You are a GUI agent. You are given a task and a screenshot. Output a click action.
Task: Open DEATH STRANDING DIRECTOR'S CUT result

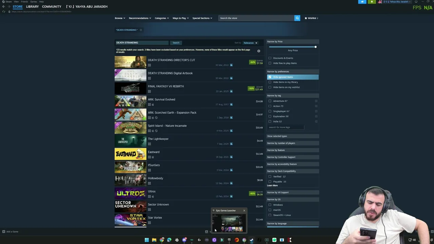coord(189,62)
